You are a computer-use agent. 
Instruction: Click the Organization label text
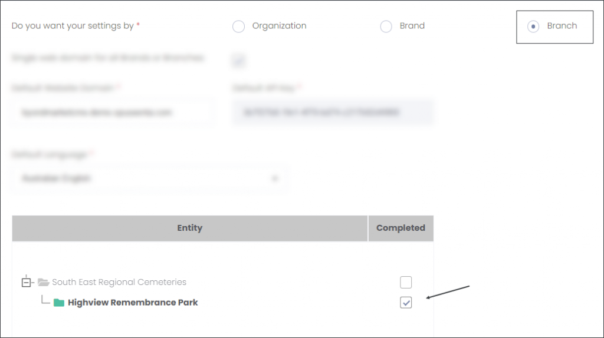pos(279,26)
